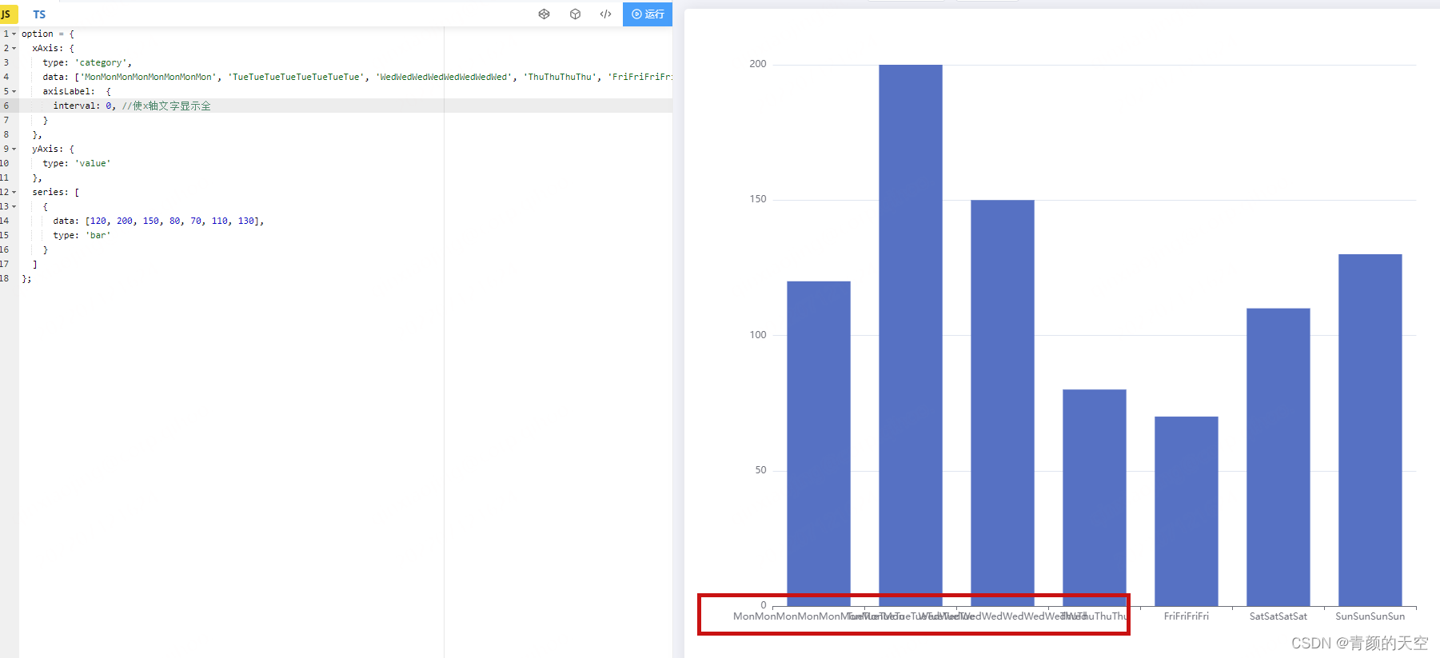The image size is (1440, 658).
Task: Click line number 18 in the gutter
Action: click(5, 278)
